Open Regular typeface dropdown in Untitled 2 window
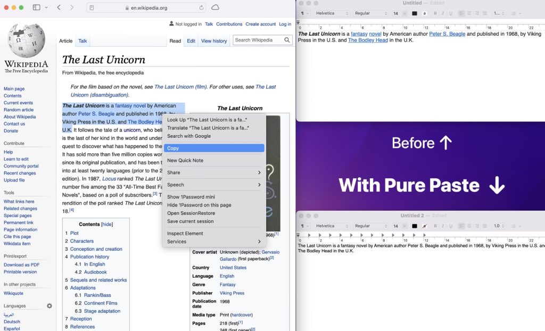The width and height of the screenshot is (545, 331). (x=370, y=226)
